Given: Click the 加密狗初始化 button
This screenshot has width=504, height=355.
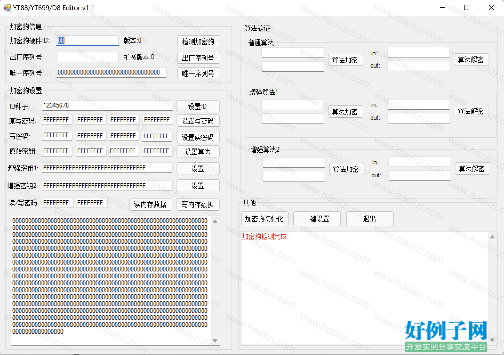Looking at the screenshot, I should click(x=265, y=219).
